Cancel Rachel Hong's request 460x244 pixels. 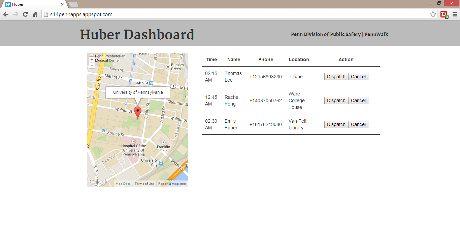click(358, 100)
